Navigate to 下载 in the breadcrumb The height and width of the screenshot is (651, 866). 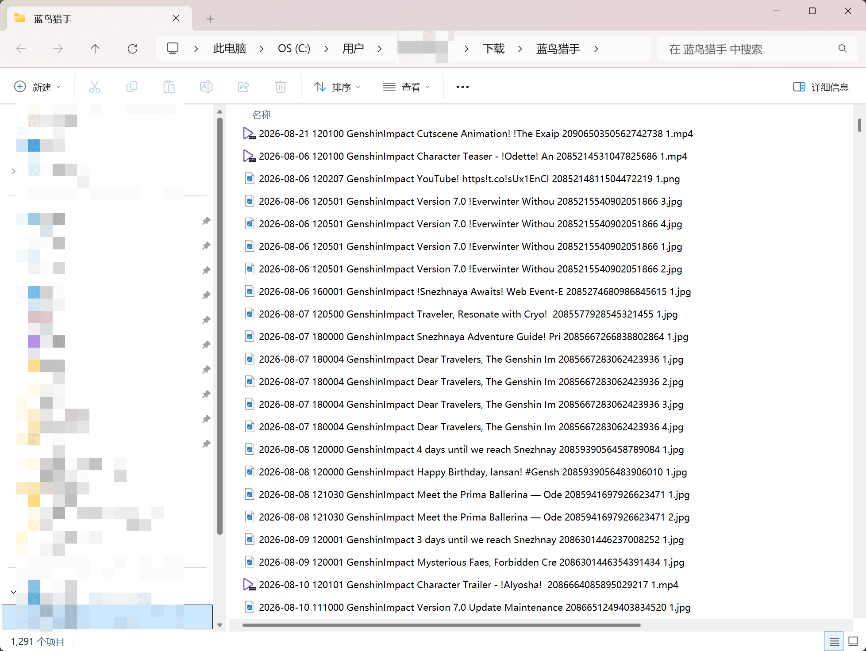point(493,49)
